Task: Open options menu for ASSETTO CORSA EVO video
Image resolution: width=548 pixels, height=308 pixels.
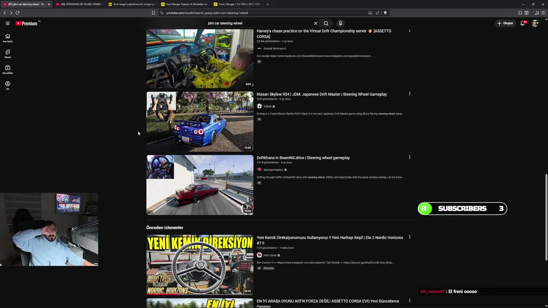Action: pos(410,300)
